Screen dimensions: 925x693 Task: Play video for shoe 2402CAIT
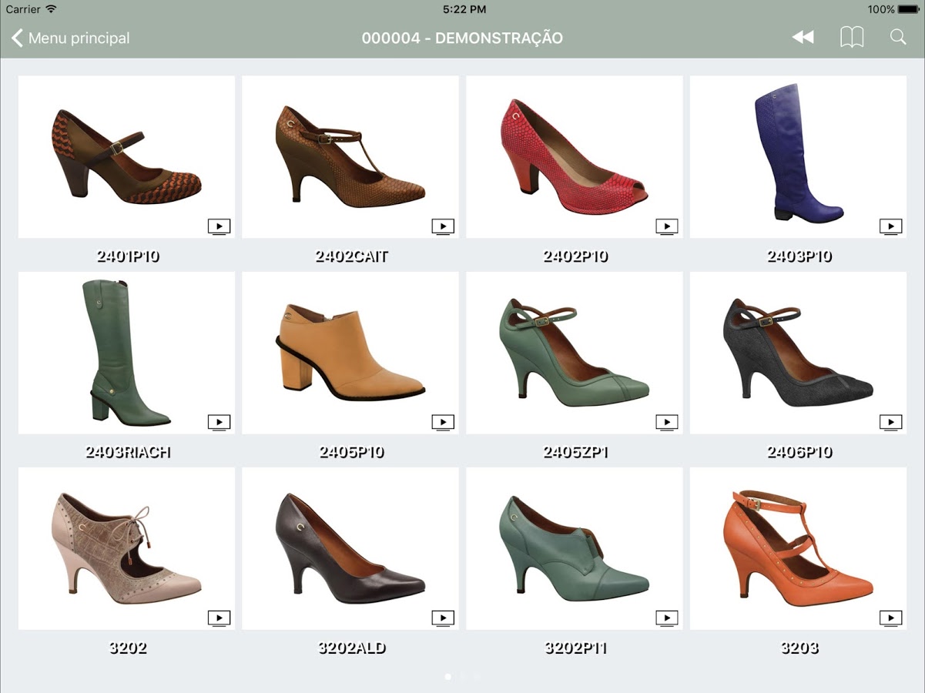(x=443, y=226)
